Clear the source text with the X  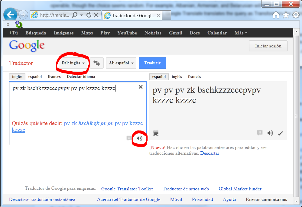pos(141,87)
